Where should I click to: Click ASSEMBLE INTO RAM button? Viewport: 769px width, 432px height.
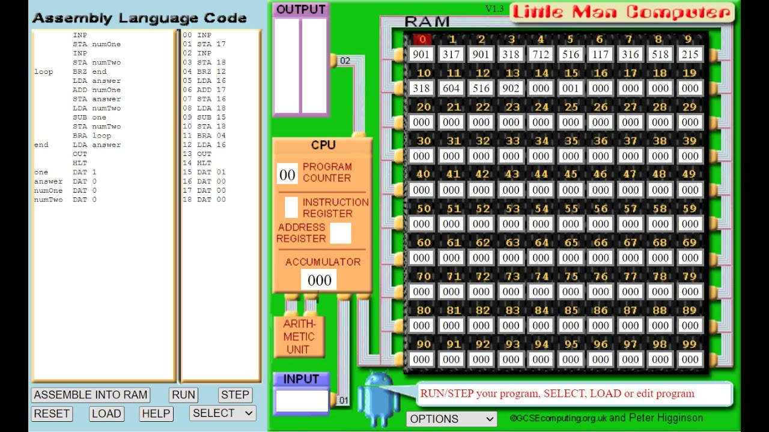[90, 395]
